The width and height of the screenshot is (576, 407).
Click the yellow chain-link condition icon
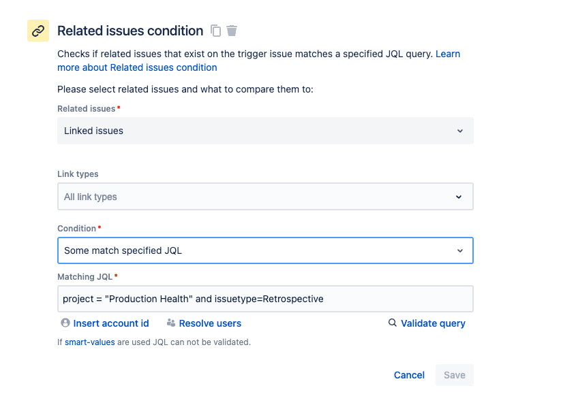coord(38,31)
